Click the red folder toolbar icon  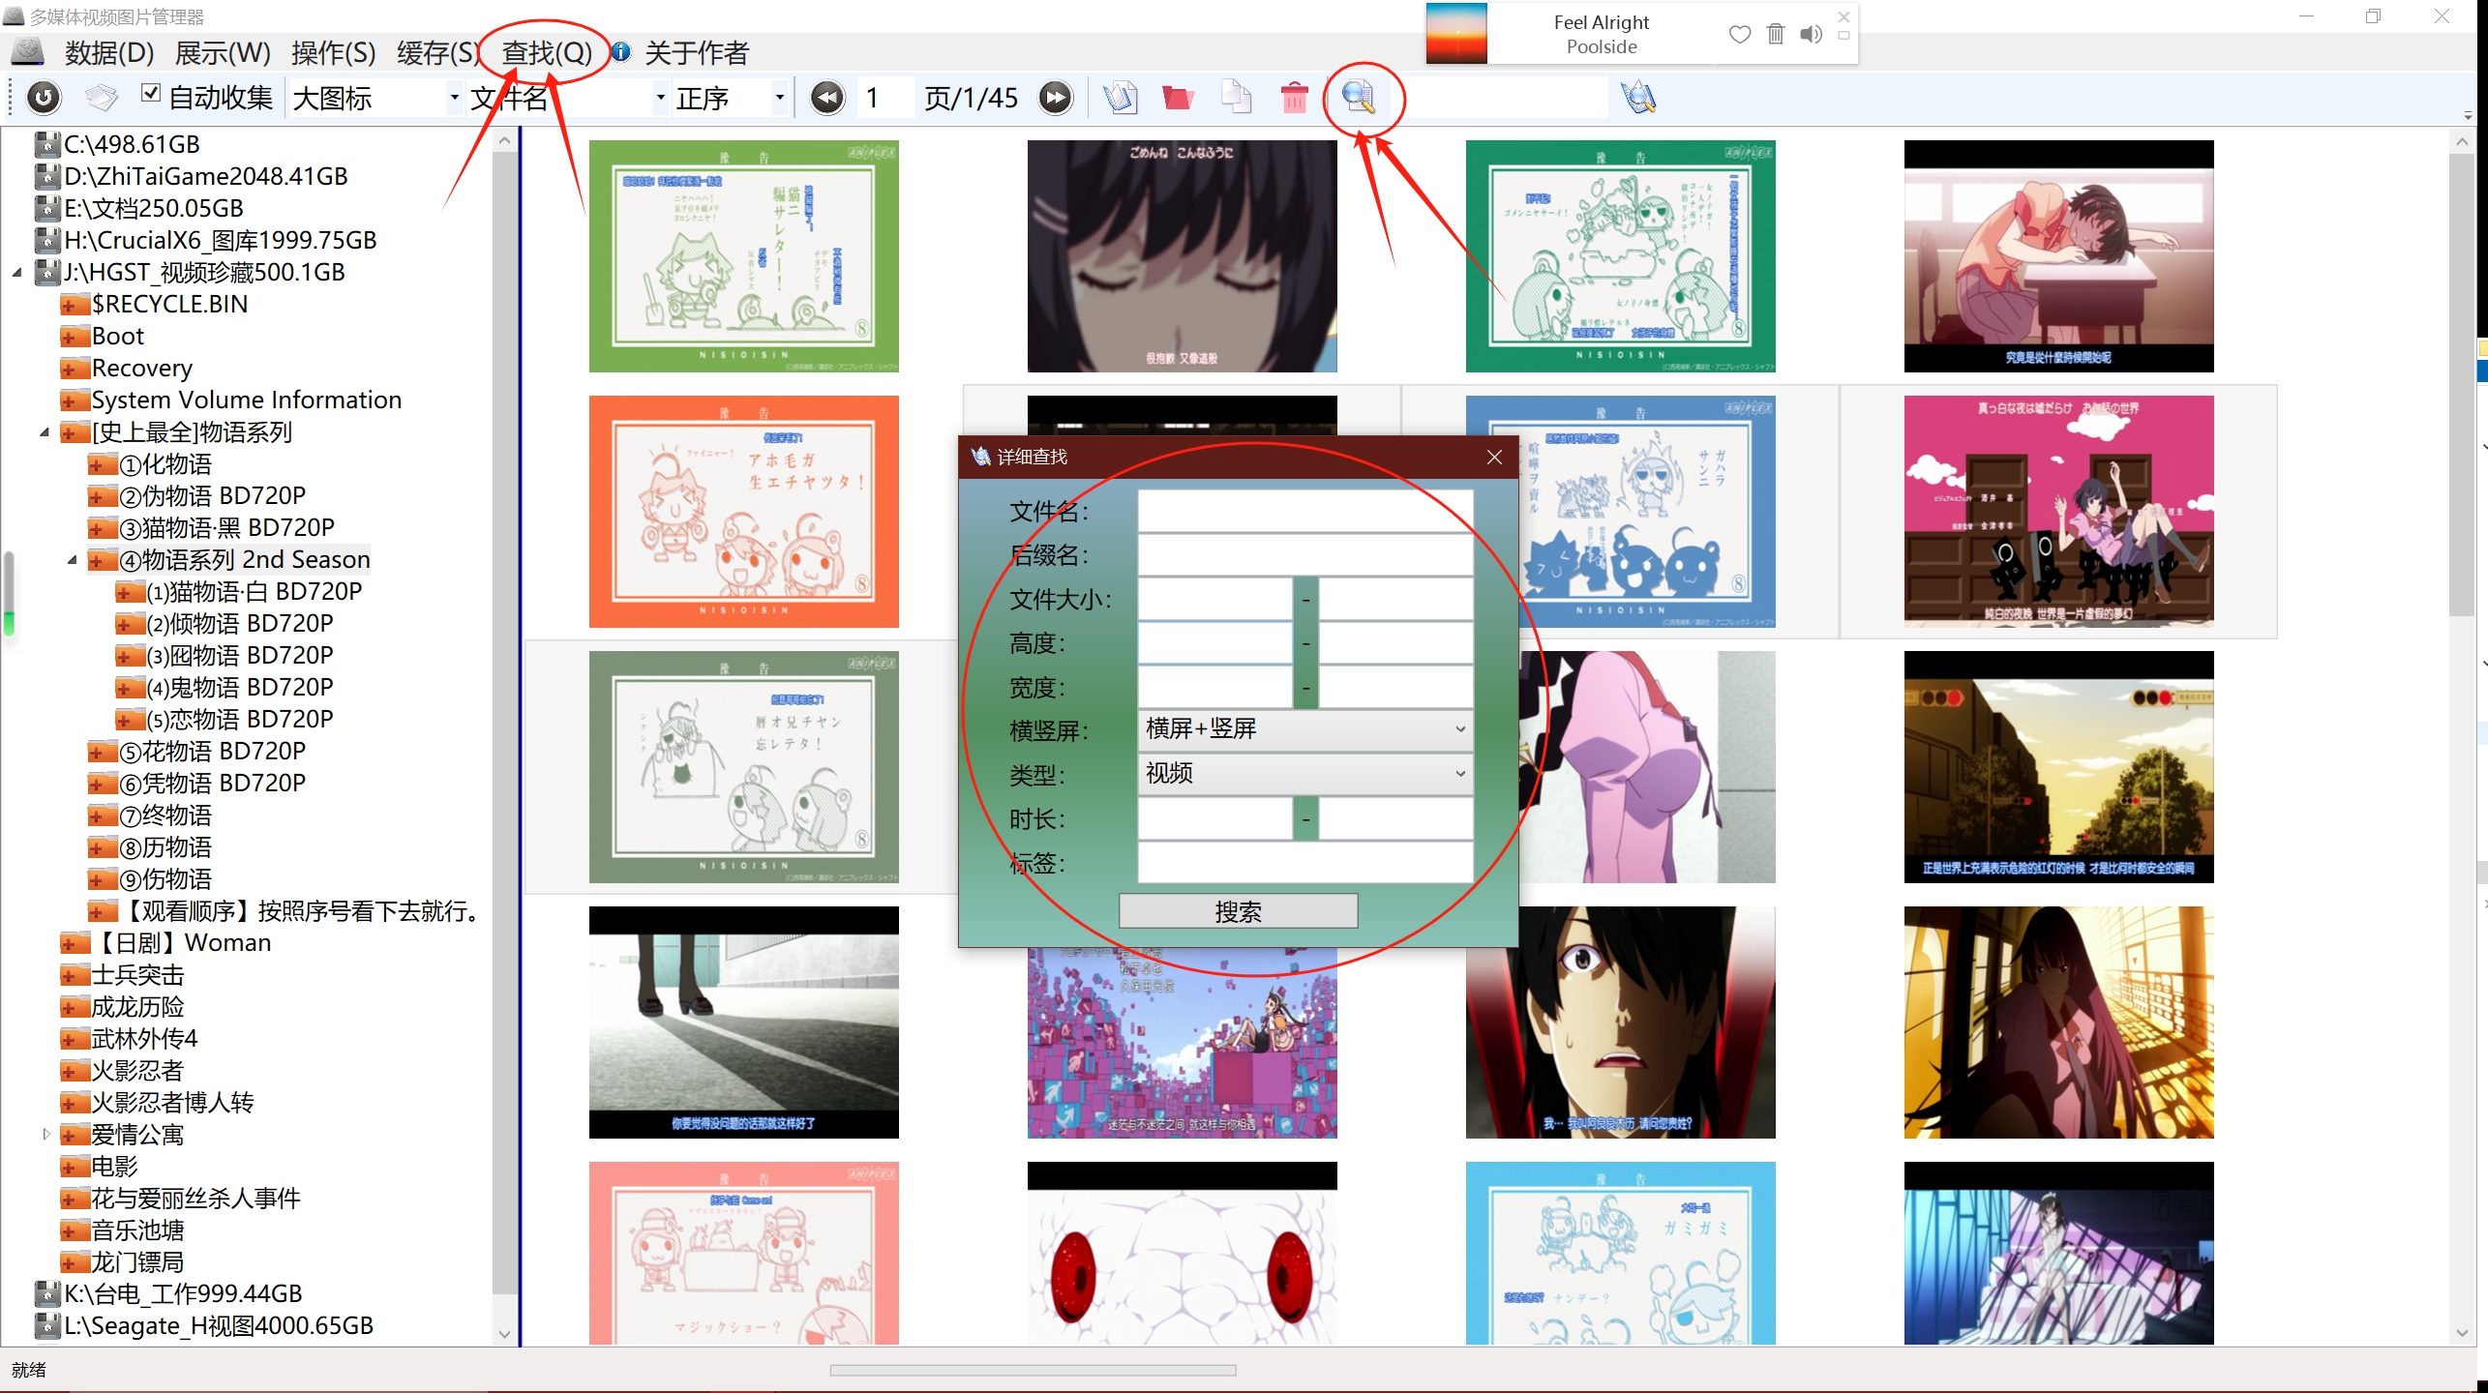(1178, 98)
